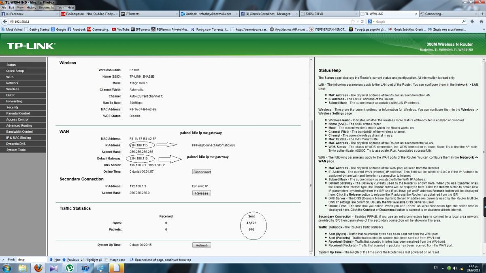Open the DHCP sidebar section
The image size is (486, 273).
23,95
